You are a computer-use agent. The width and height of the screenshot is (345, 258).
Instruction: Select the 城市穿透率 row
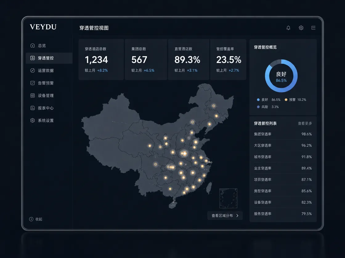coord(283,157)
